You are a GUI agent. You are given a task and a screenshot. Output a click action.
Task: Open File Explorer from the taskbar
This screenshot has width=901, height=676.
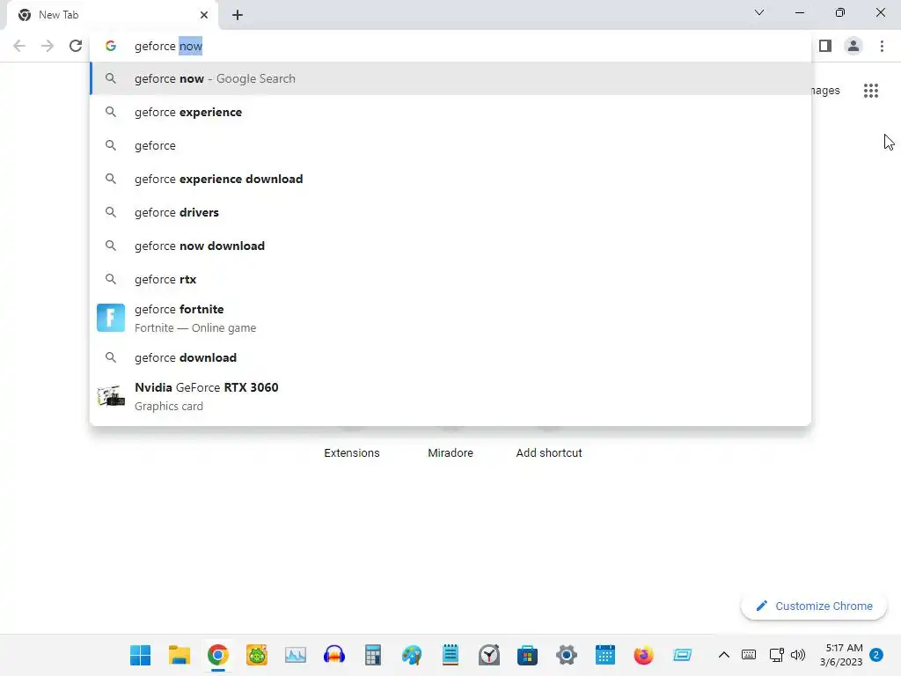click(x=179, y=655)
